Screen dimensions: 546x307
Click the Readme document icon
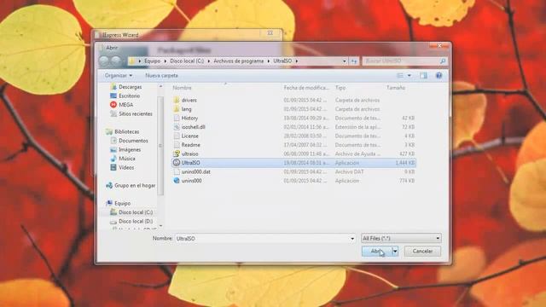(x=177, y=145)
